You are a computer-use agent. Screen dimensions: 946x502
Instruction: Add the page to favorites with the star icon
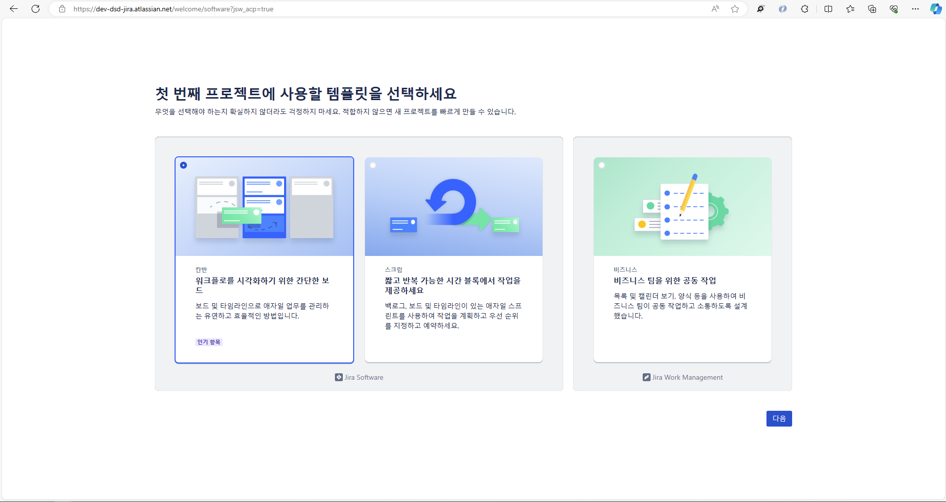[735, 9]
